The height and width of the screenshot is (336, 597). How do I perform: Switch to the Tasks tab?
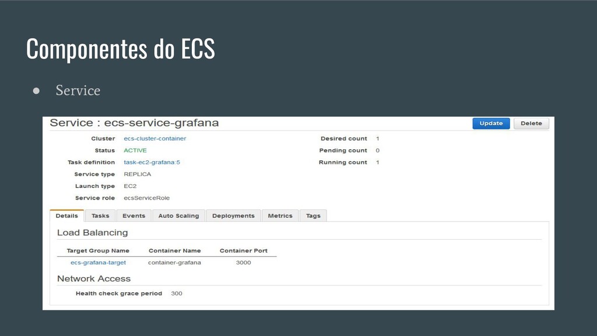pyautogui.click(x=100, y=216)
